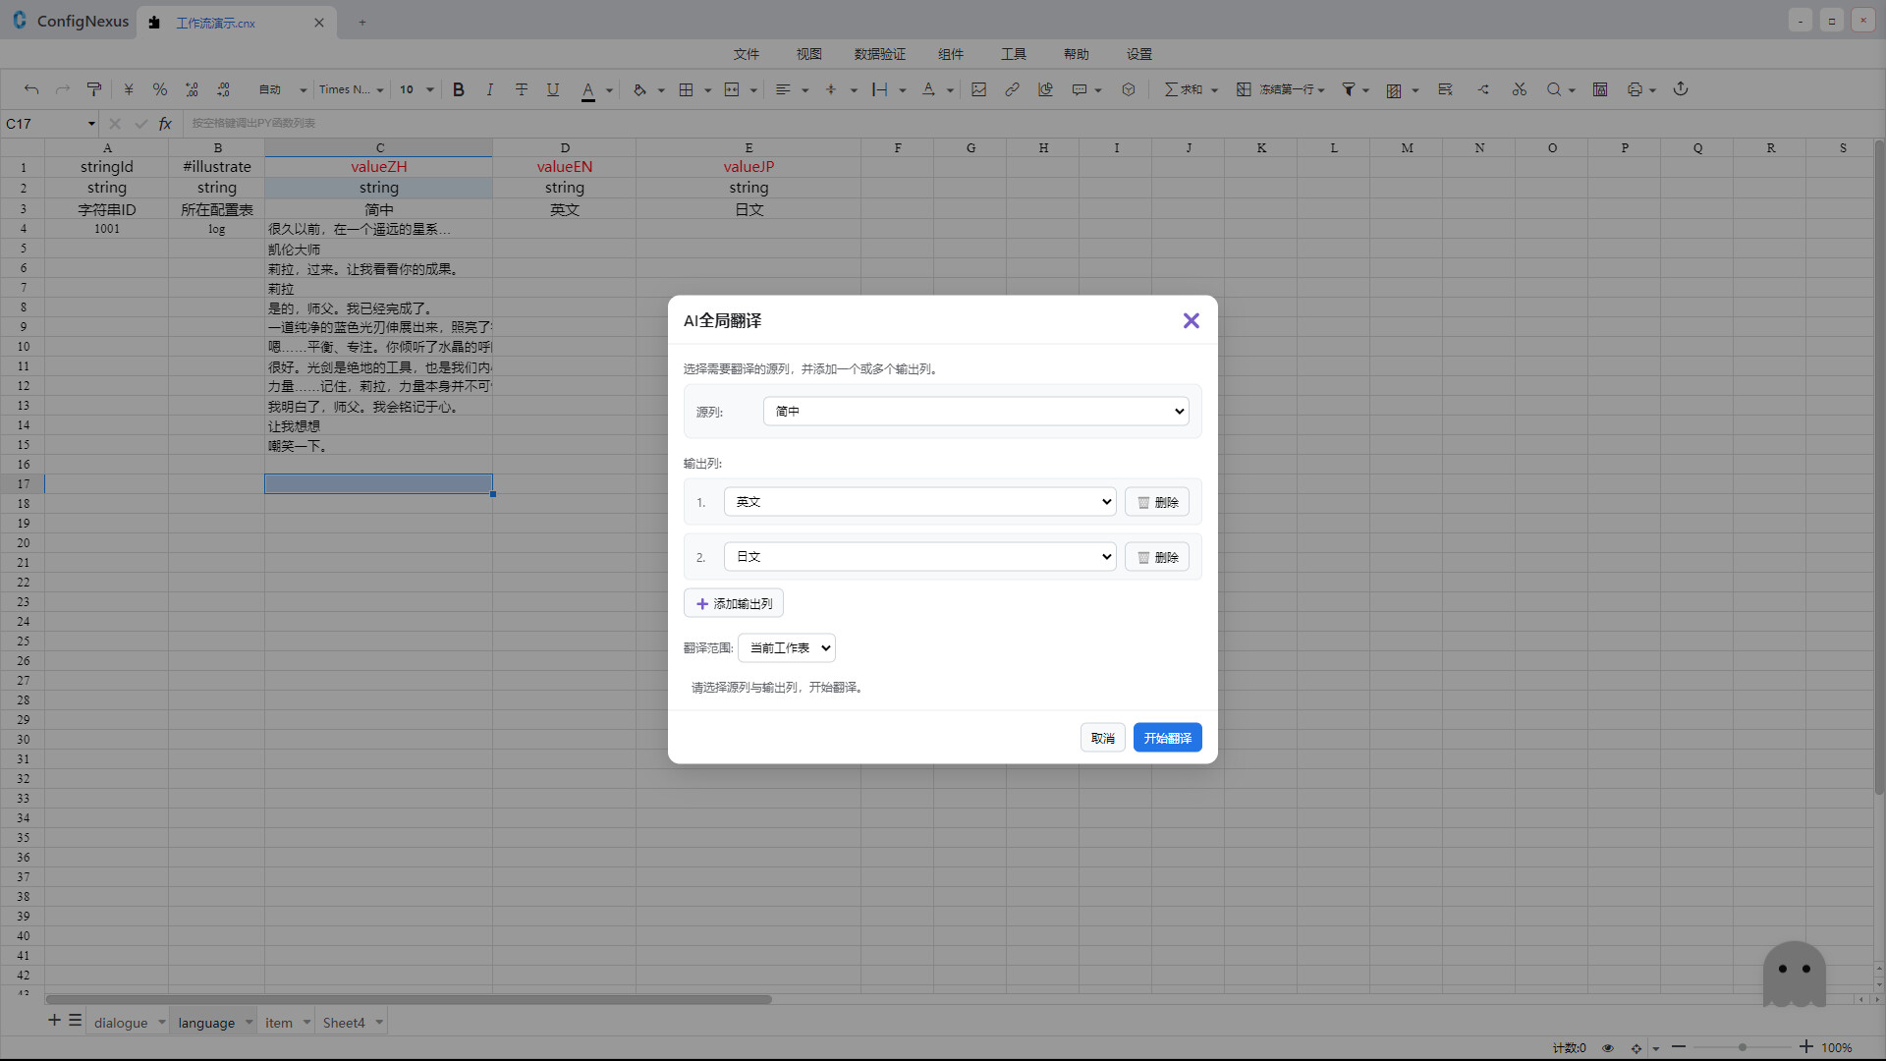Apply percent number format
Image resolution: width=1886 pixels, height=1061 pixels.
point(159,89)
